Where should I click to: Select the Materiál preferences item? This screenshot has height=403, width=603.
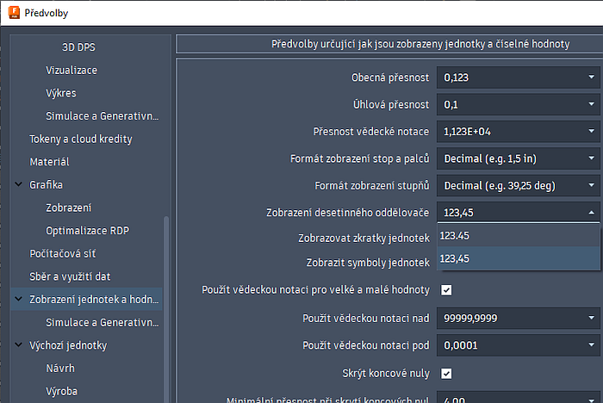[49, 161]
